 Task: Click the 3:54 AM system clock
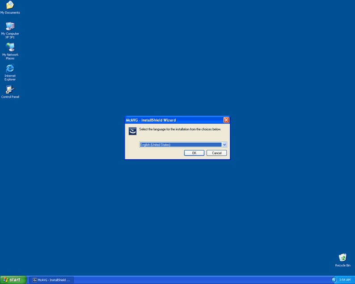345,280
